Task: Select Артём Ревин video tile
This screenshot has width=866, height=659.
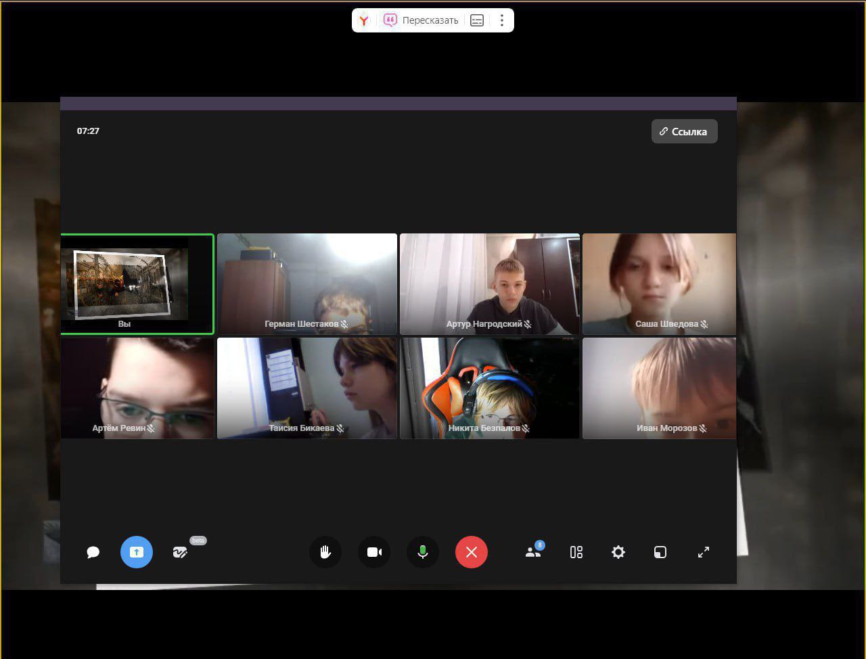Action: pos(137,388)
